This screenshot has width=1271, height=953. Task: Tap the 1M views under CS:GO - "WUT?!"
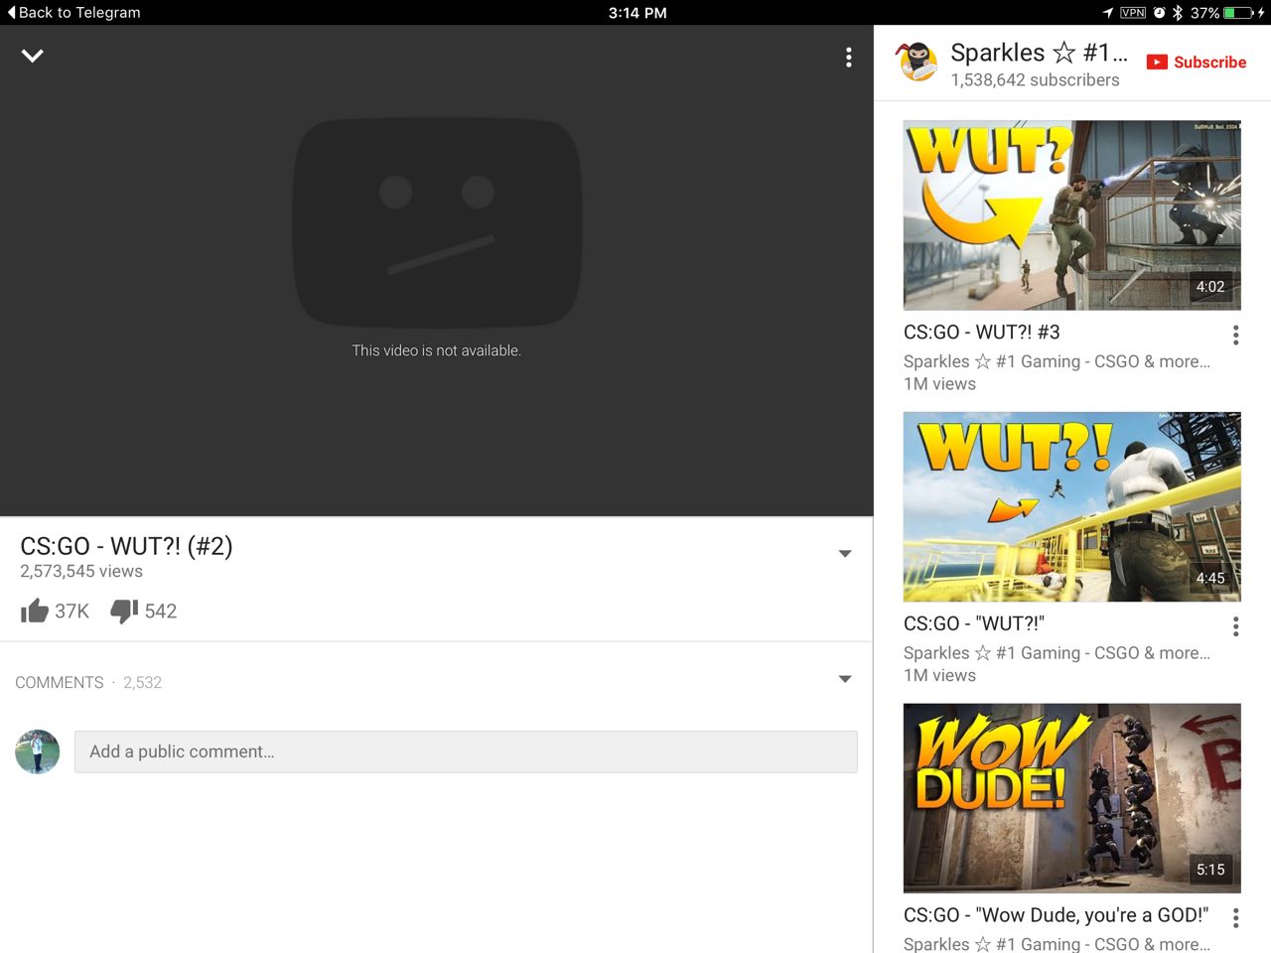tap(939, 676)
